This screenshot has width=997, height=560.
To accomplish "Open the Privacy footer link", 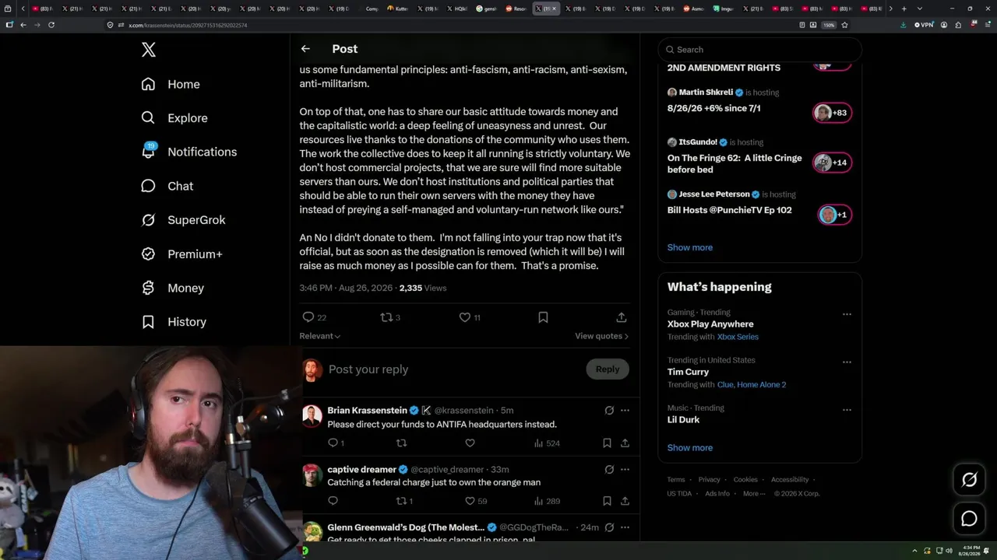I will (x=710, y=480).
